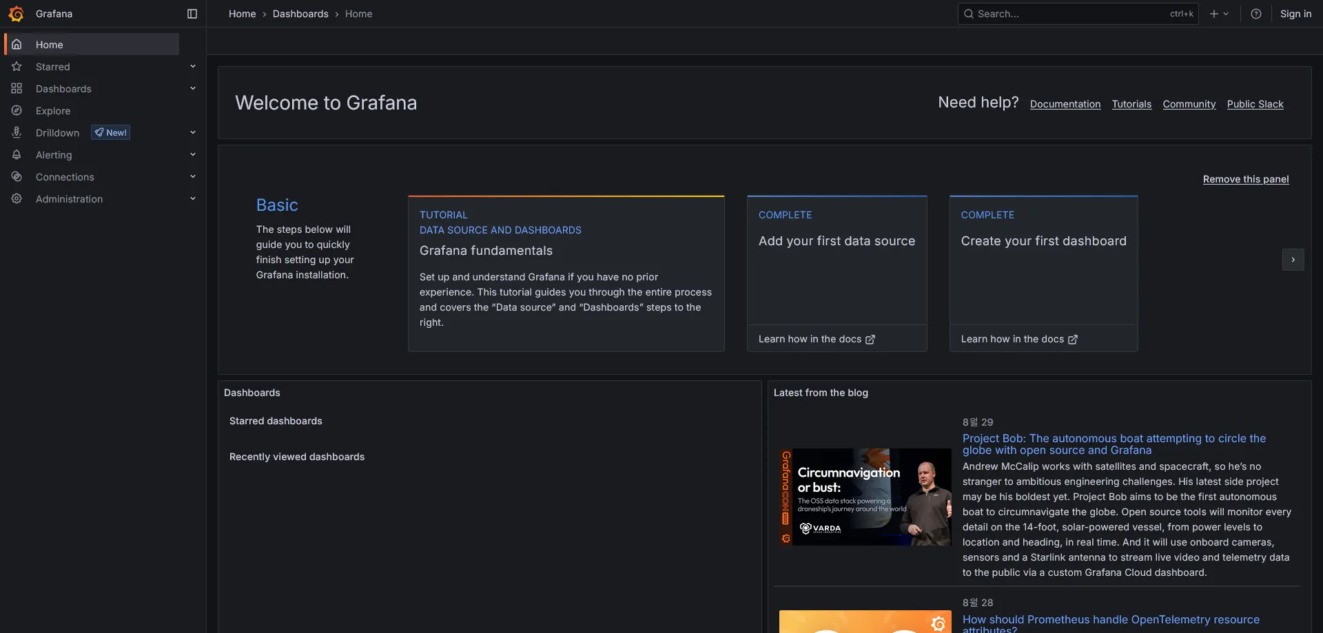Click the Starred star icon
Screen dimensions: 1323x633
point(17,67)
